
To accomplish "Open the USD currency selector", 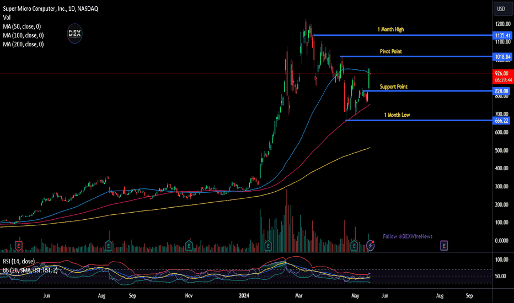I will tap(503, 9).
